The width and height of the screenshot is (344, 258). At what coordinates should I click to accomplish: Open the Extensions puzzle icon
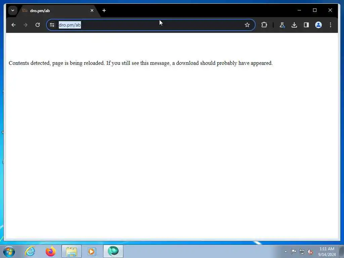click(264, 25)
